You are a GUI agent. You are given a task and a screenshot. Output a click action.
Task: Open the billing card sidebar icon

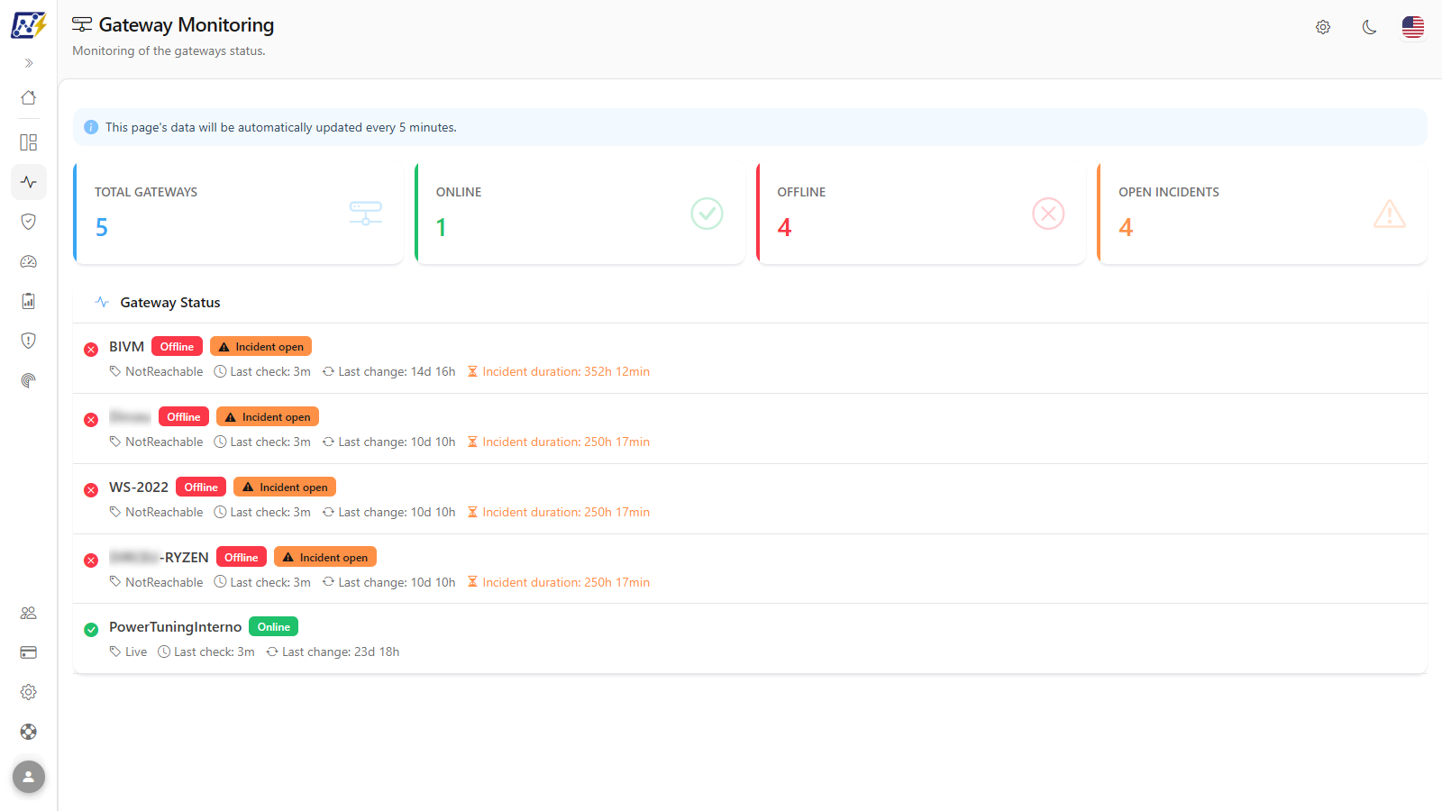click(x=29, y=652)
